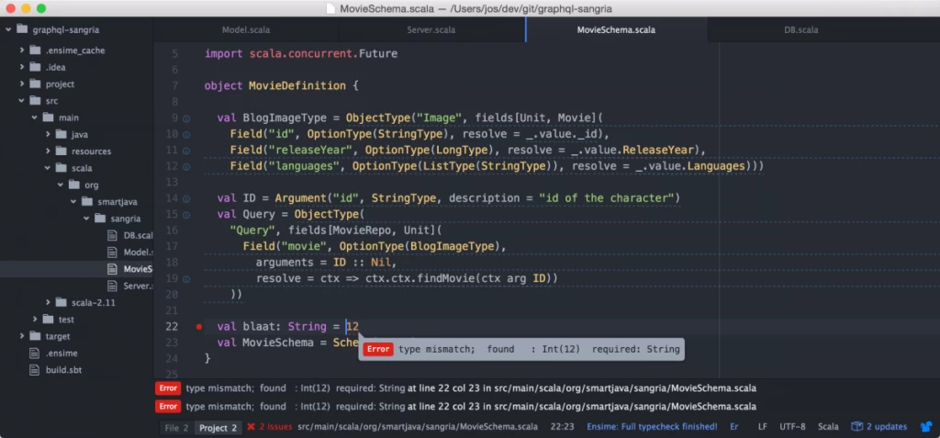Open the DB.scala tab
Viewport: 940px width, 438px height.
click(800, 29)
